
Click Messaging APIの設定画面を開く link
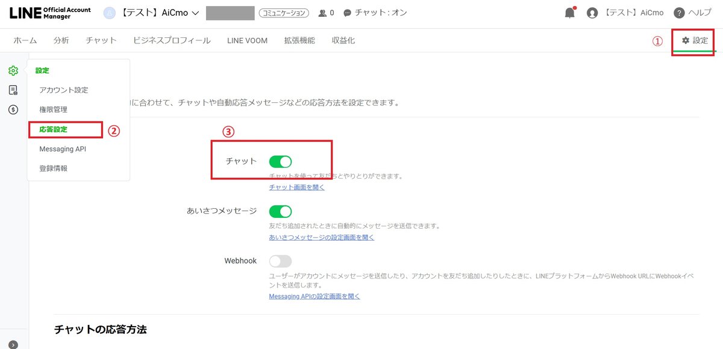(x=315, y=296)
